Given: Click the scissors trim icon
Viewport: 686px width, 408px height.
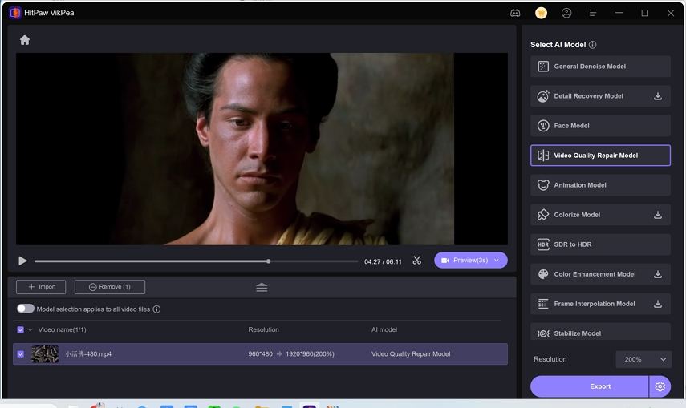Looking at the screenshot, I should click(x=417, y=261).
